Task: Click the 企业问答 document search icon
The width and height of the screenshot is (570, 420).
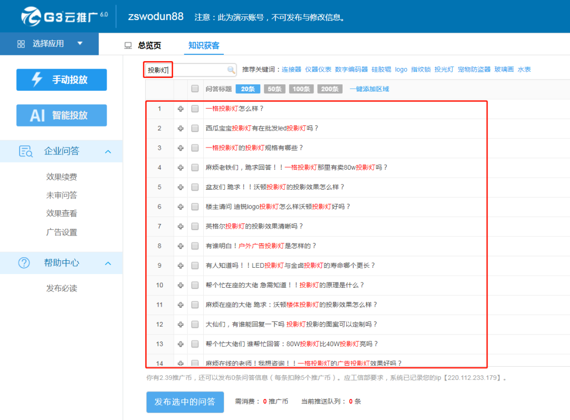Action: pyautogui.click(x=25, y=151)
